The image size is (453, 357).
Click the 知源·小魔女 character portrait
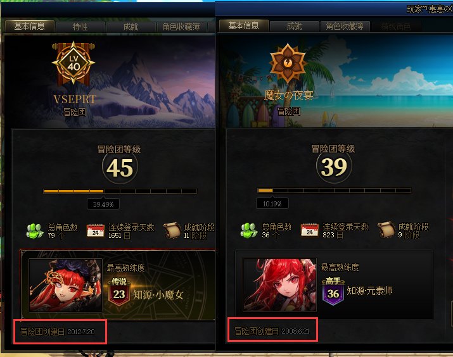coord(66,285)
